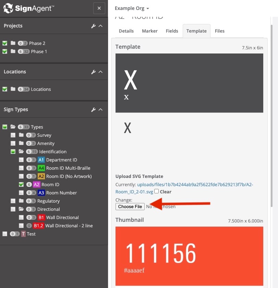Image resolution: width=278 pixels, height=288 pixels.
Task: Close the sidebar with the X button
Action: [x=99, y=8]
